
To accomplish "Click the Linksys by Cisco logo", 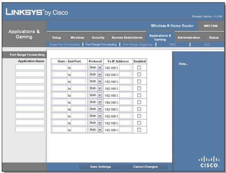I will 37,12.
